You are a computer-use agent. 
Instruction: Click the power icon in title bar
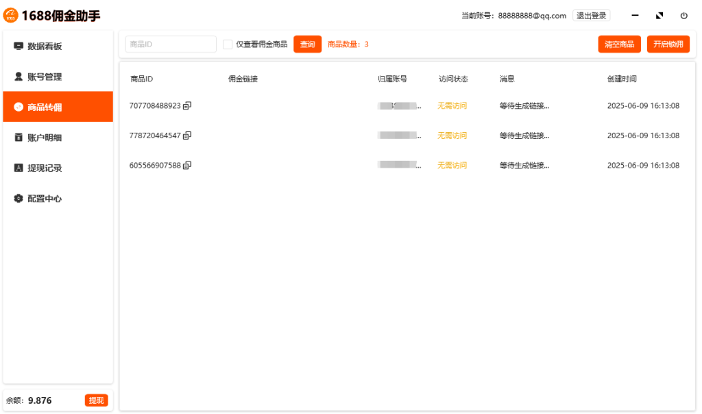[x=683, y=16]
